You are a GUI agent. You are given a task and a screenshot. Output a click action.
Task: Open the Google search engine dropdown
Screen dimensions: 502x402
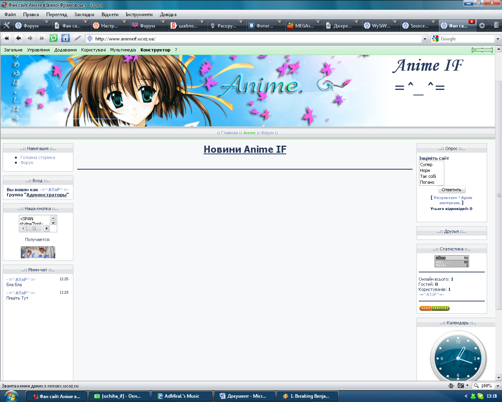pyautogui.click(x=498, y=39)
